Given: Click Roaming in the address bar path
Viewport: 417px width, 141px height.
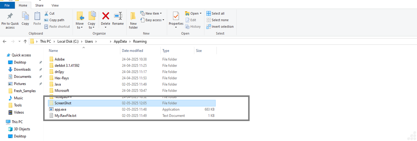Looking at the screenshot, I should point(140,41).
